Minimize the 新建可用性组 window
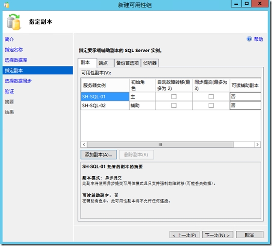272x246 pixels. pos(236,3)
